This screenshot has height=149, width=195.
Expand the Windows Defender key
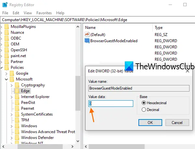[x=12, y=138]
